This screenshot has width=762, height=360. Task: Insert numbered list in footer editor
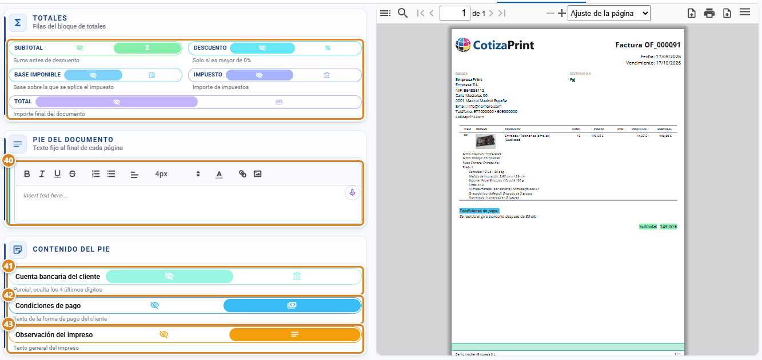pos(96,174)
